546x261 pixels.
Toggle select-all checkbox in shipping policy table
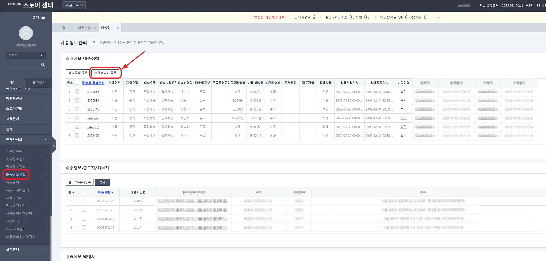[x=77, y=83]
